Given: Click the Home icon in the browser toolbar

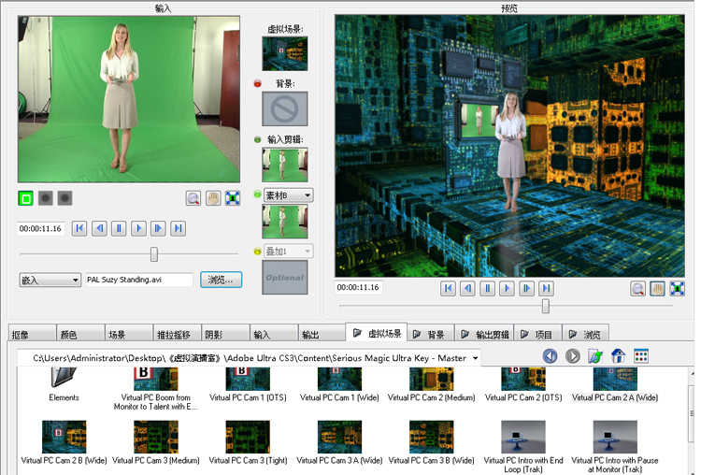Looking at the screenshot, I should pyautogui.click(x=618, y=356).
